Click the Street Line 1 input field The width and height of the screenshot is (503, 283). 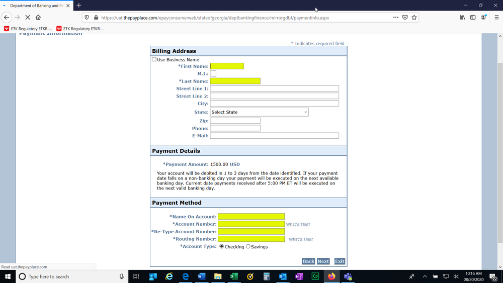click(274, 88)
